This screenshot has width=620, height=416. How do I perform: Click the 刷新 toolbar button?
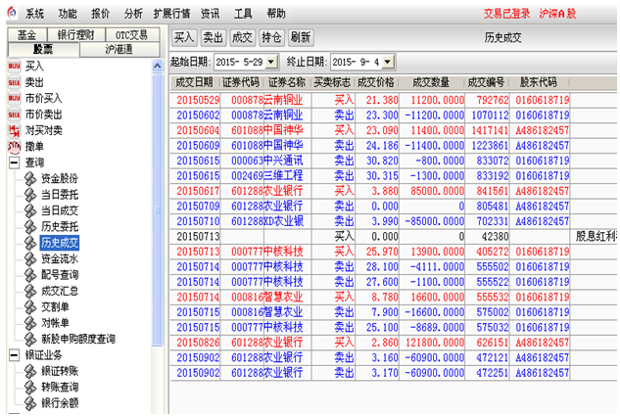point(301,37)
